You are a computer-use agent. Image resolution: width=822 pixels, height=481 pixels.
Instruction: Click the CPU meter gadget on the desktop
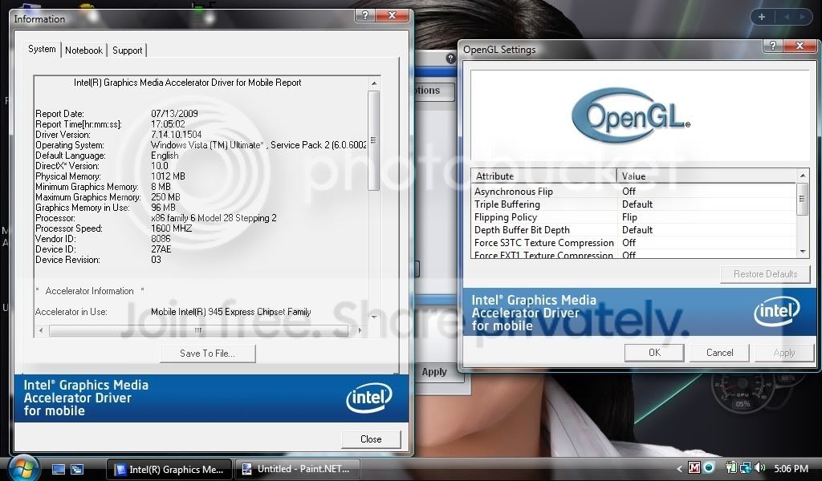(743, 391)
